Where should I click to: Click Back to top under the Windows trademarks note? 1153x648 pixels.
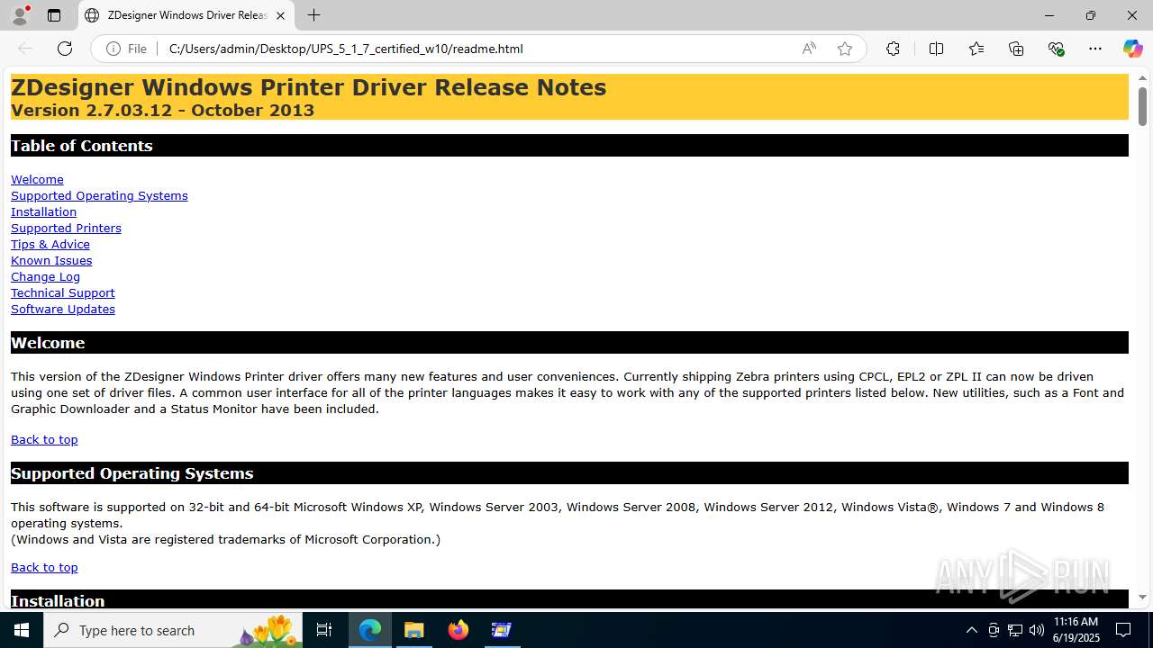pos(44,567)
